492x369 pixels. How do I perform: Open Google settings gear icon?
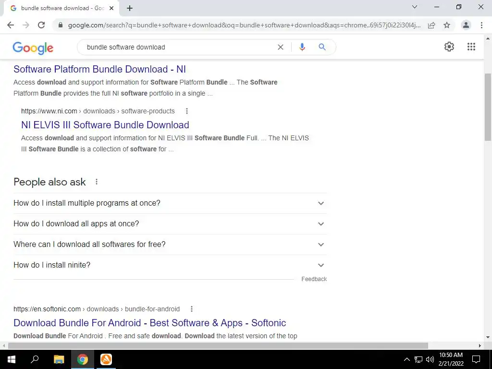(449, 47)
